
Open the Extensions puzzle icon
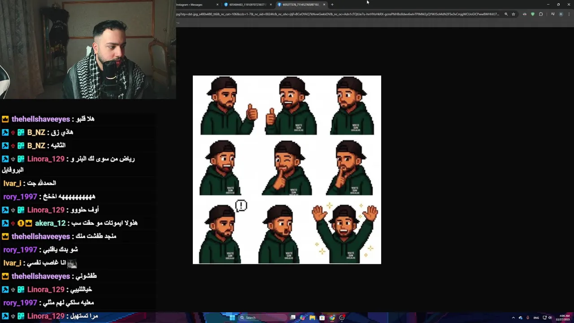click(x=541, y=14)
